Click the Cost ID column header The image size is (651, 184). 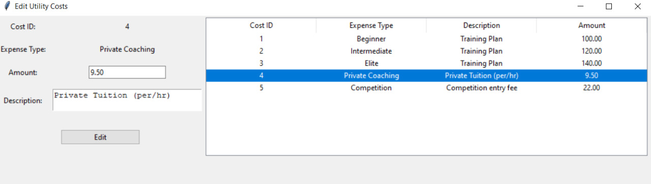[261, 25]
